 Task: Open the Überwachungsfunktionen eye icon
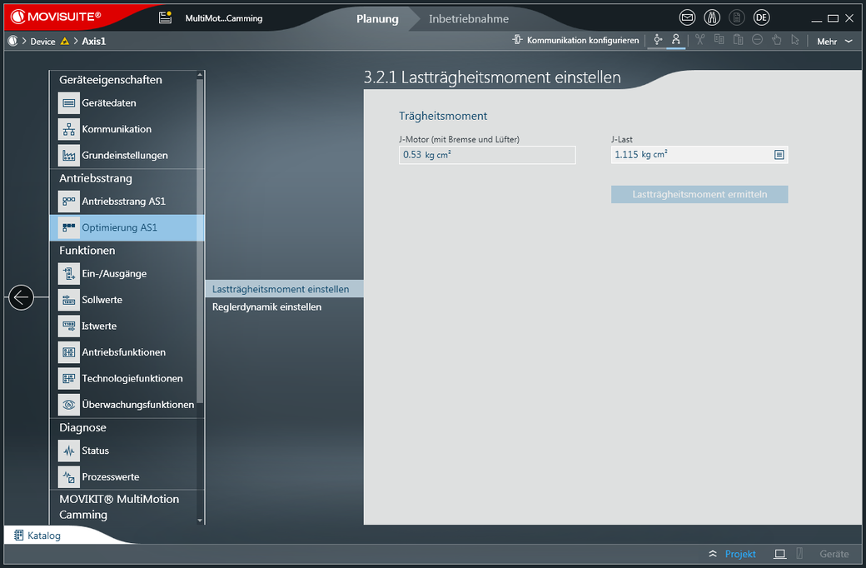(x=69, y=405)
